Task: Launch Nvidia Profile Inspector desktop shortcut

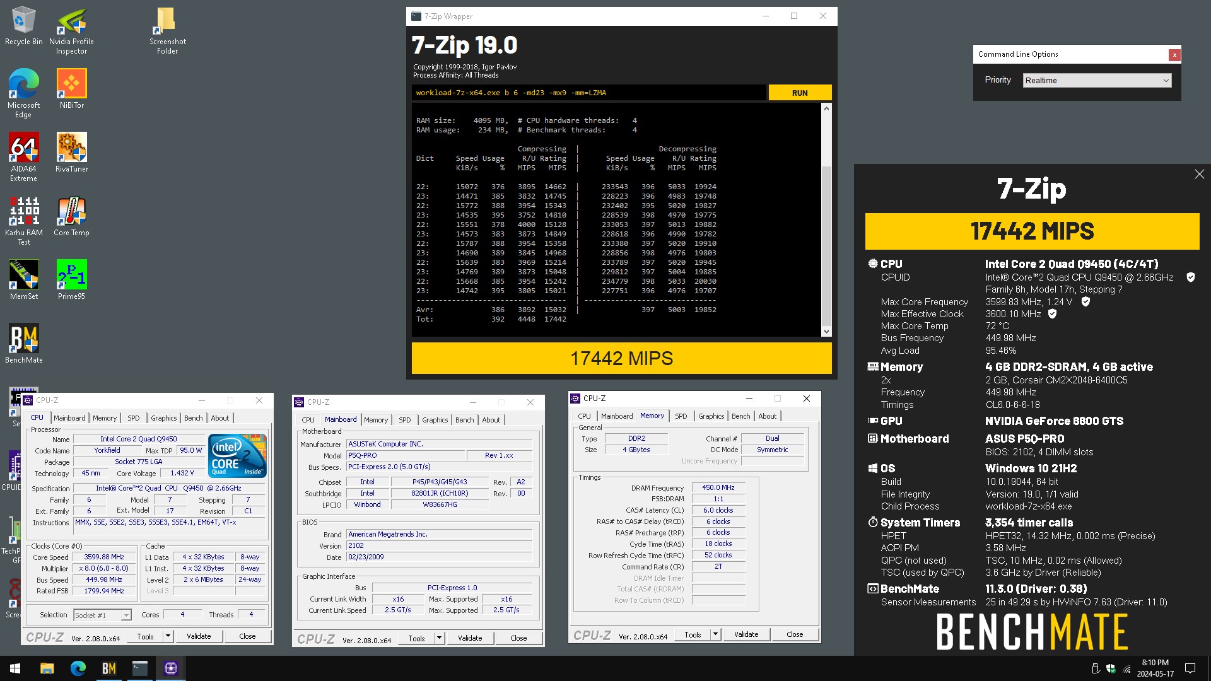Action: [71, 31]
